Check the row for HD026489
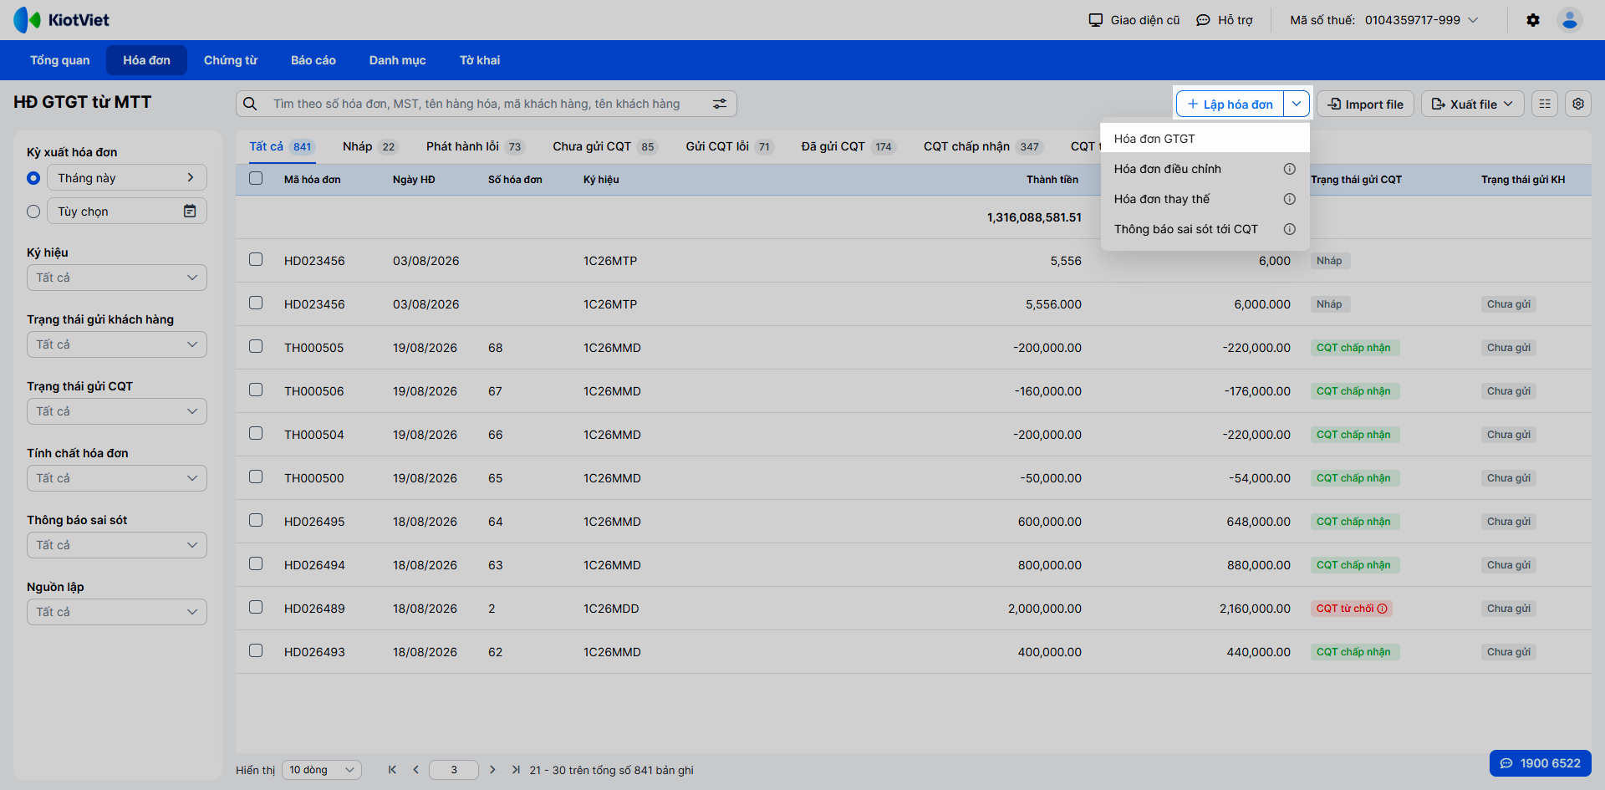Screen dimensions: 1605x790 [256, 607]
